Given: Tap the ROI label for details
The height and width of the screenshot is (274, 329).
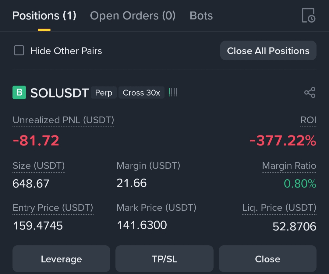Looking at the screenshot, I should [308, 120].
